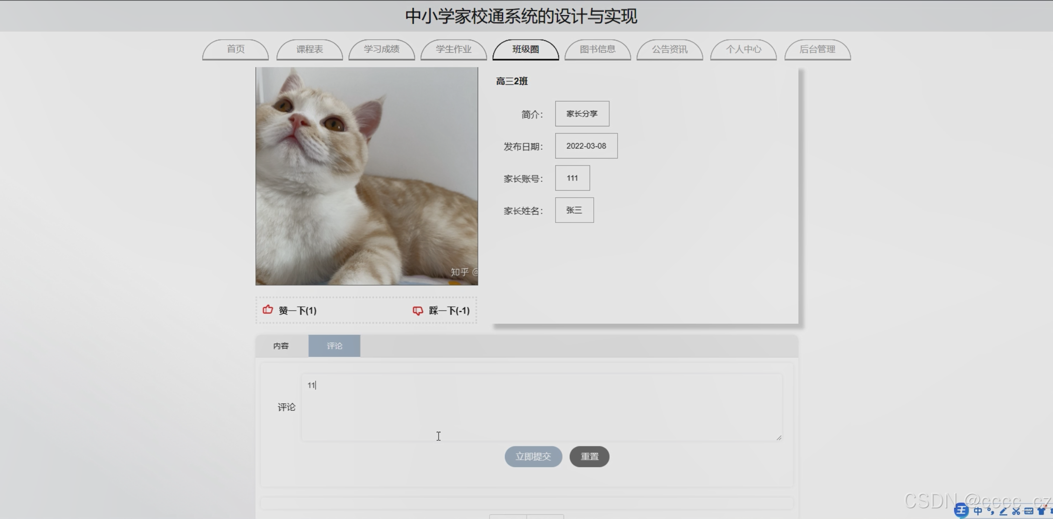Go to 课程表 navigation tab

pos(310,49)
